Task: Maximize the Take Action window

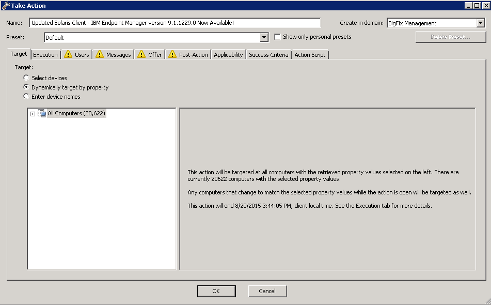Action: point(477,6)
